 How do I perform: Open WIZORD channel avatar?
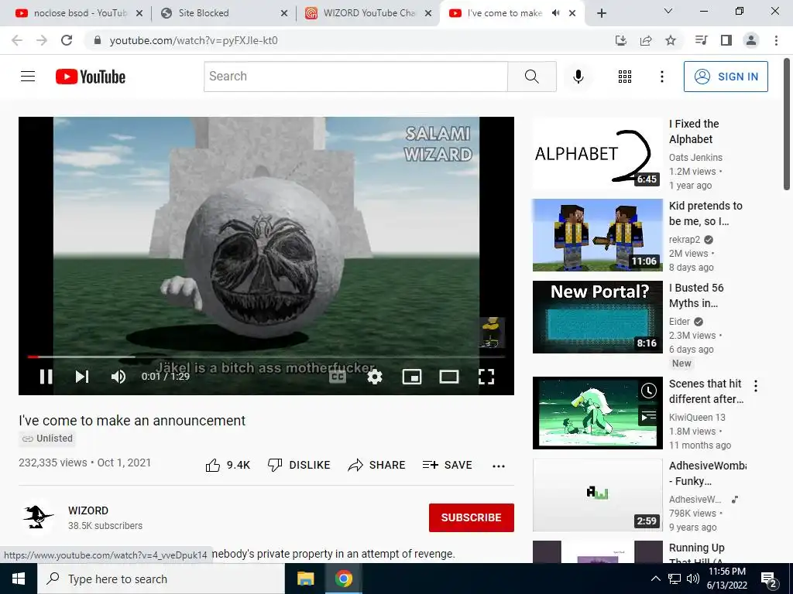37,517
